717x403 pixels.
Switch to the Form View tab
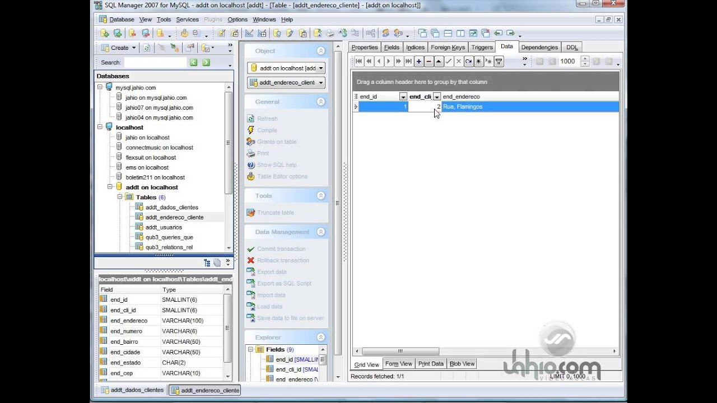pyautogui.click(x=399, y=364)
